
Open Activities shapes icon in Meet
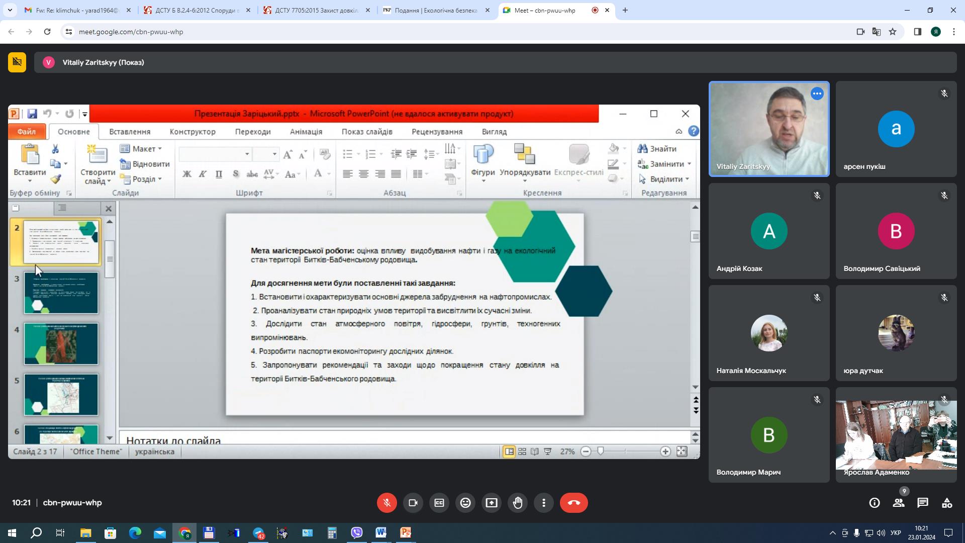[947, 503]
